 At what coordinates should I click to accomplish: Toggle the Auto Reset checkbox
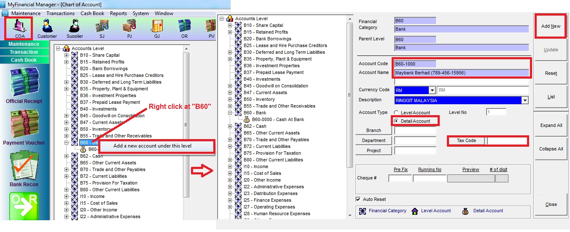(358, 199)
